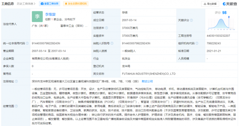Click 纳税人识别号 value 91440300799229243N
Screen dimensions: 239x126
[136, 43]
